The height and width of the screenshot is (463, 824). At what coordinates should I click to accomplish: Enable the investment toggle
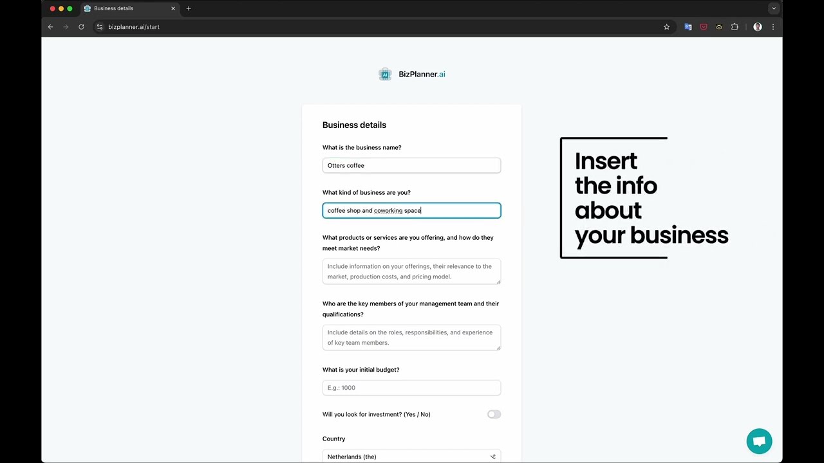coord(494,414)
